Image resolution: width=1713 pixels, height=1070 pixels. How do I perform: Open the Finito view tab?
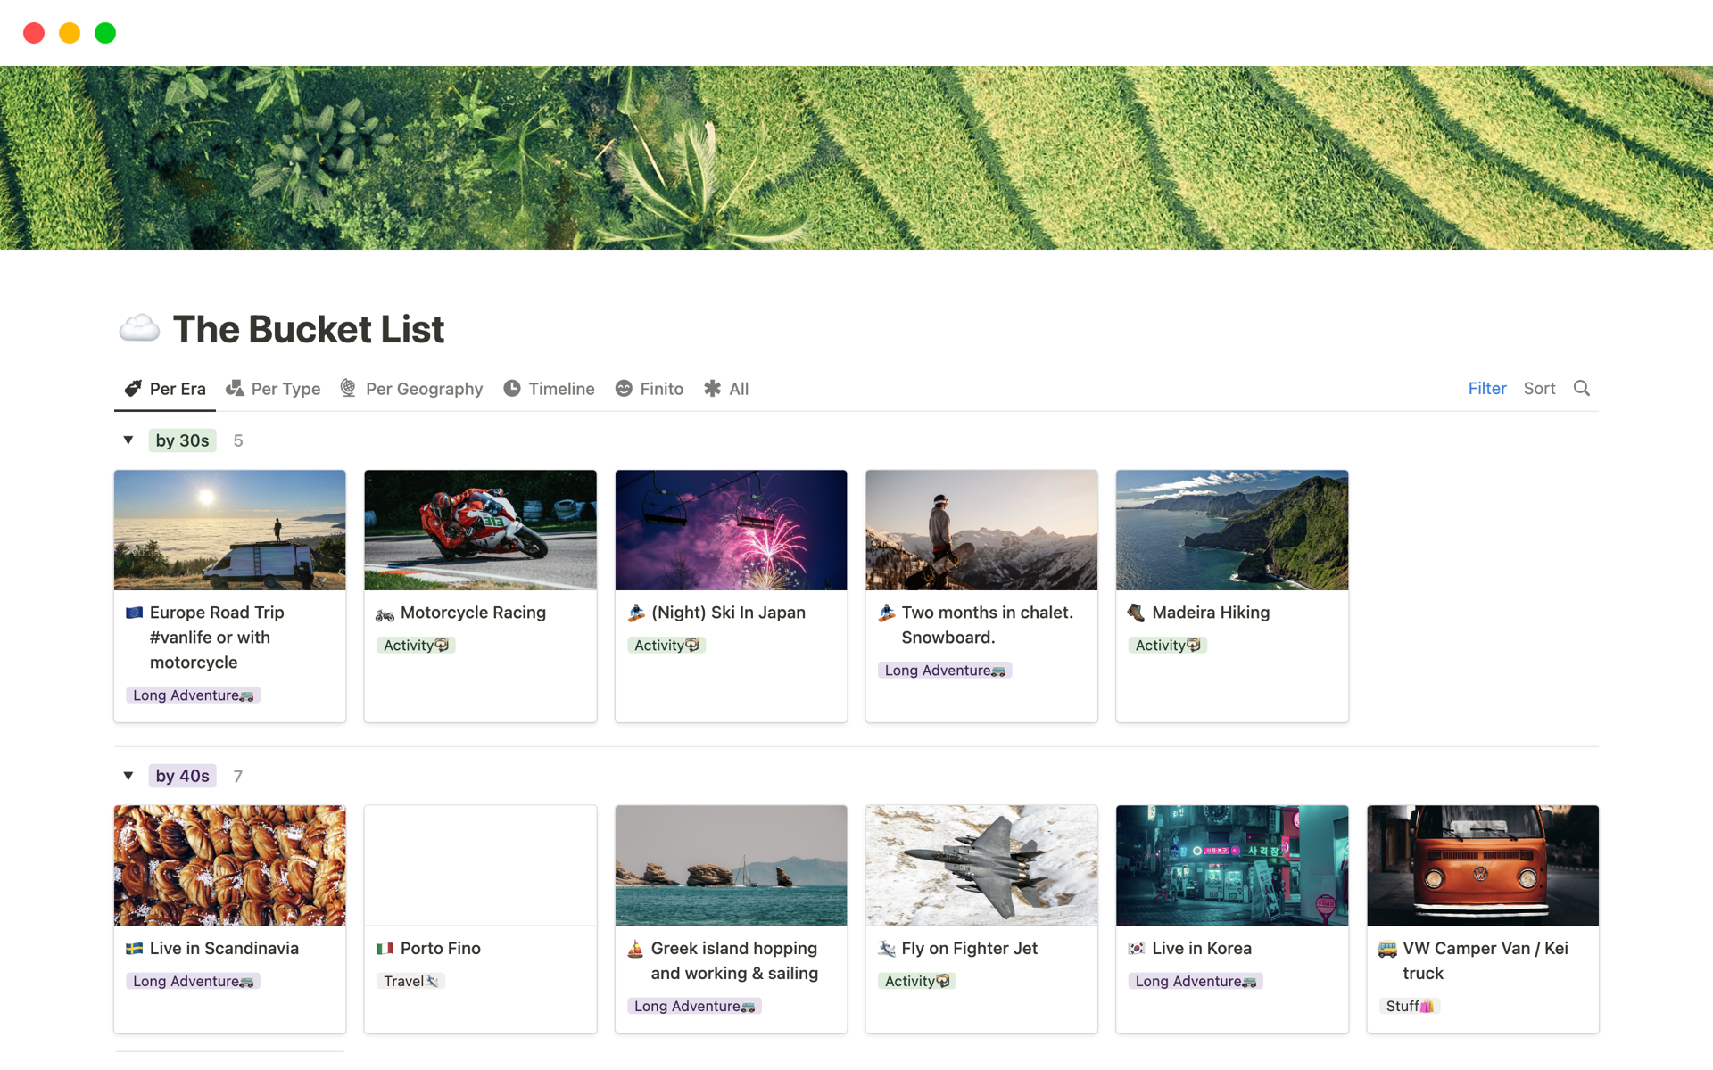pos(650,389)
